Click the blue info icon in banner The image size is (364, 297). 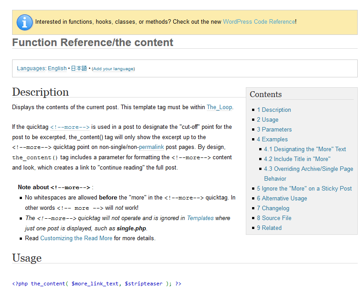coord(25,22)
